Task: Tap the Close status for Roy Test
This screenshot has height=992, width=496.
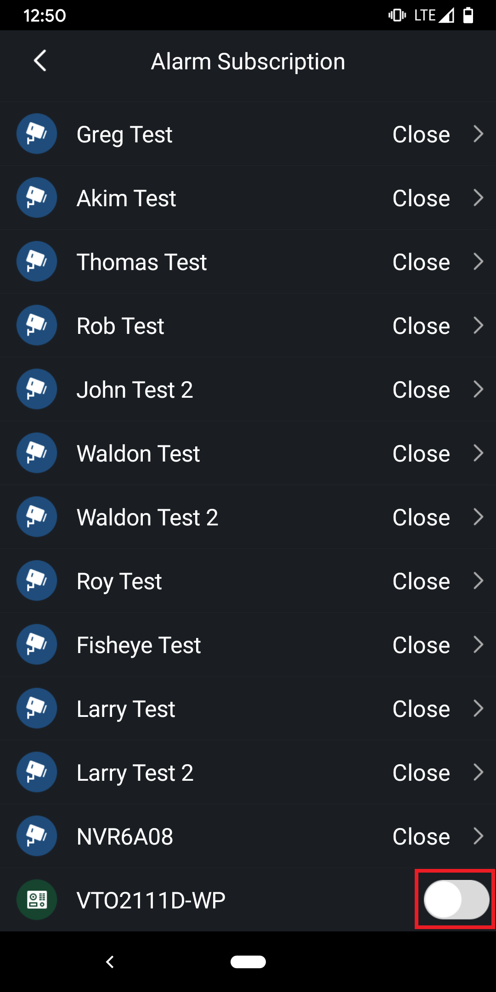Action: (421, 581)
